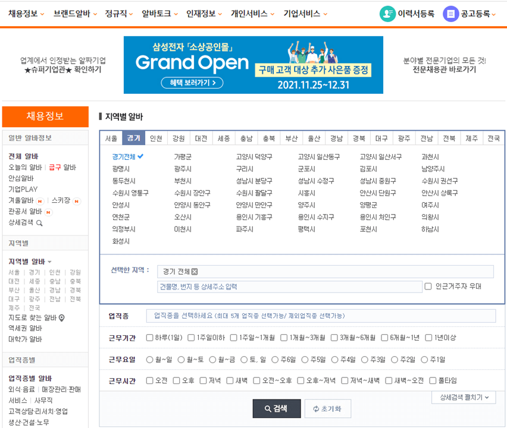Expand the 채용정보 top menu
The width and height of the screenshot is (507, 428).
point(27,14)
